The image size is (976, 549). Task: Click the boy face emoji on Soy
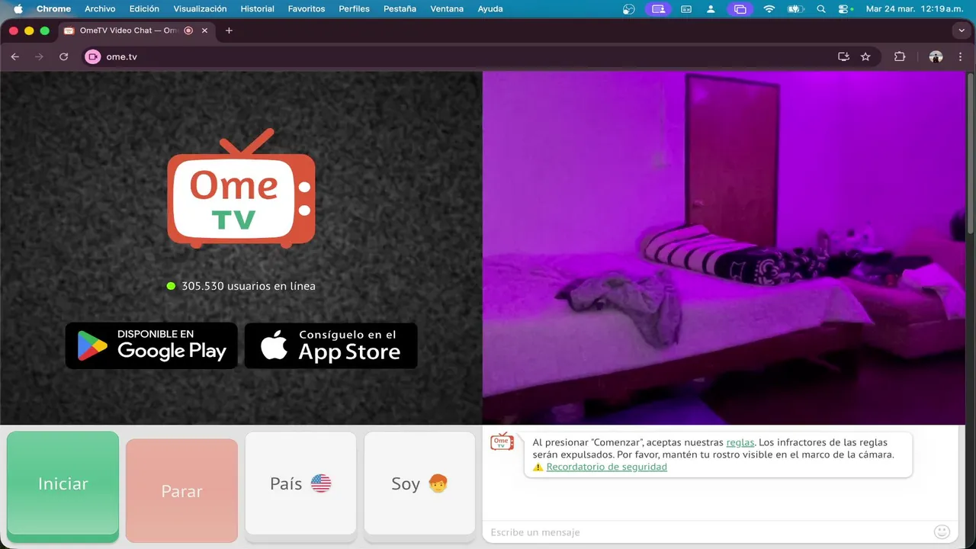[438, 483]
